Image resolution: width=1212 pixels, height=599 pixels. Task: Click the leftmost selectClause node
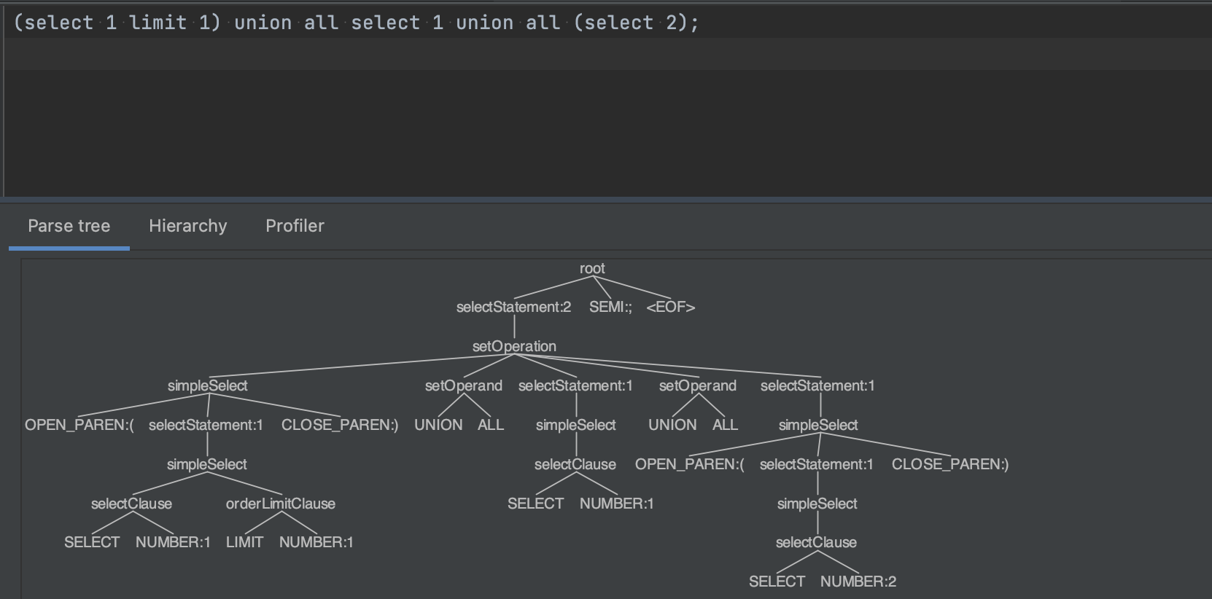point(131,504)
